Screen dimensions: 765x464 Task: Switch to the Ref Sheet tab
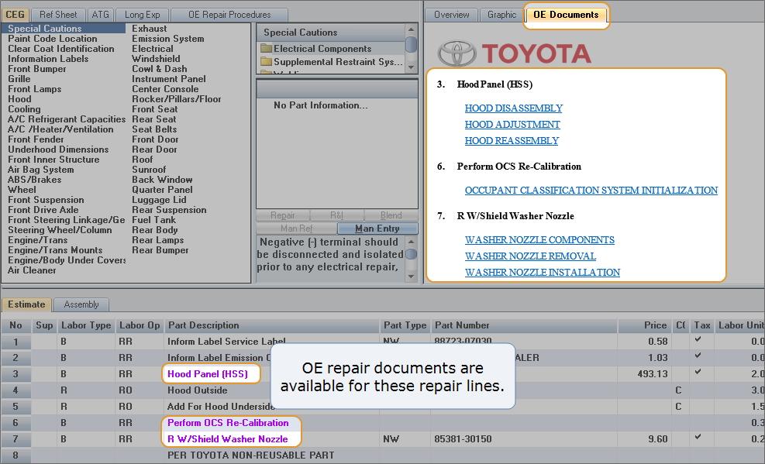(x=58, y=15)
